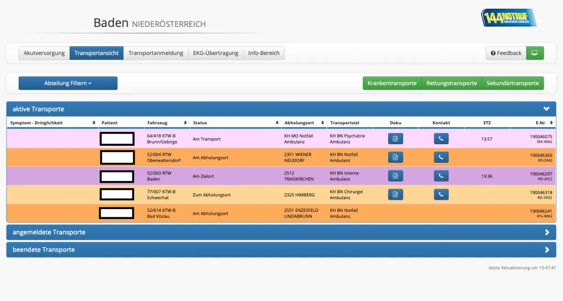
Task: Expand the beendete Transporte section
Action: tap(546, 250)
